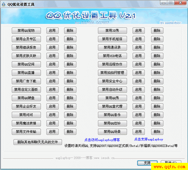Viewport: 188px width, 170px height.
Task: Click 启用 next to 禁用手机短信
Action: [x=139, y=39]
